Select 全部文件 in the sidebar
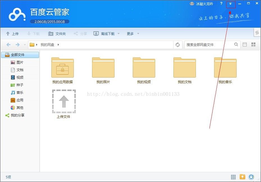The height and width of the screenshot is (182, 261). 20,55
